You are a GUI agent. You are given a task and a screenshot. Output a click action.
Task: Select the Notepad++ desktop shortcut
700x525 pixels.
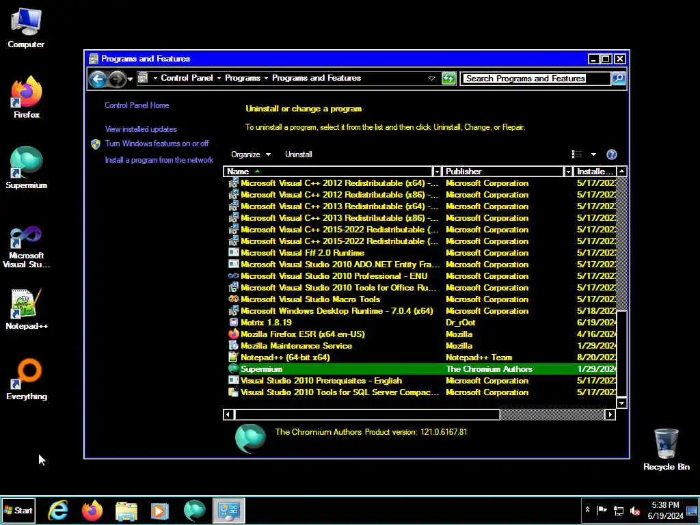27,309
